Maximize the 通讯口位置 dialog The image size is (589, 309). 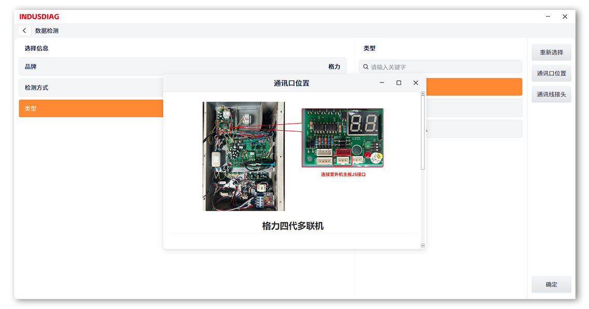[x=399, y=82]
